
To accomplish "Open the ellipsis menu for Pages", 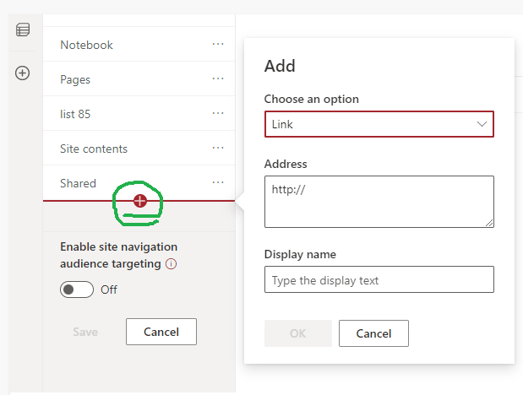I will [218, 78].
